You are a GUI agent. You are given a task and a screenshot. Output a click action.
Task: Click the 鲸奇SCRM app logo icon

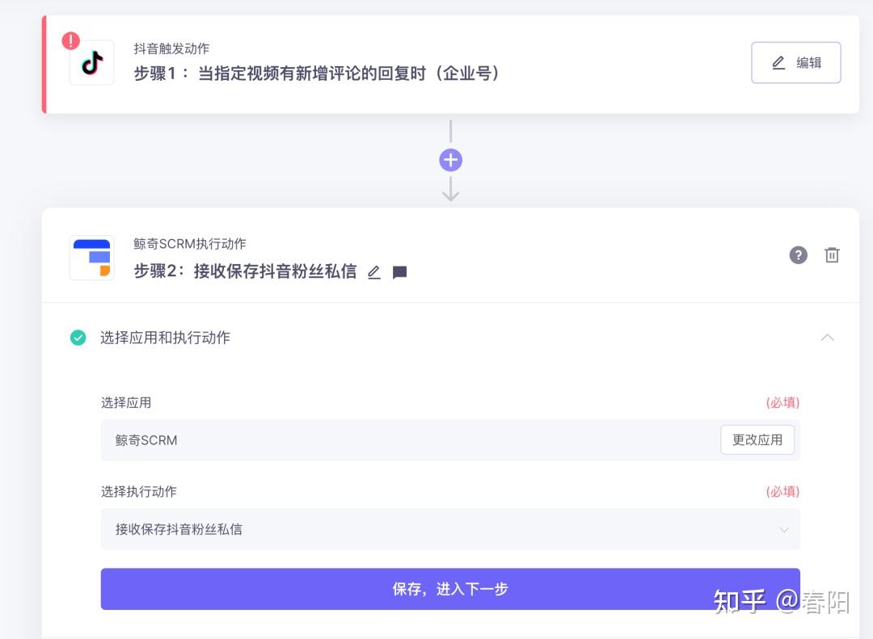click(92, 258)
